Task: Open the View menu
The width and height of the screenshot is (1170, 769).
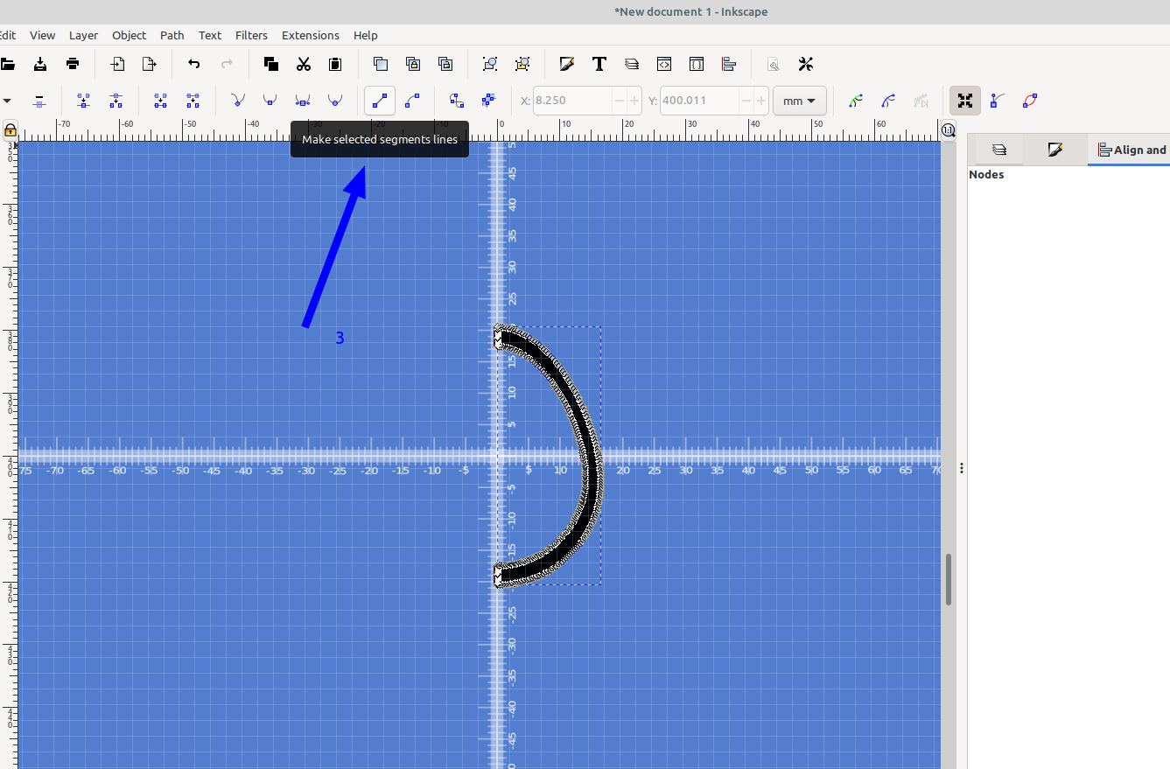Action: point(42,35)
